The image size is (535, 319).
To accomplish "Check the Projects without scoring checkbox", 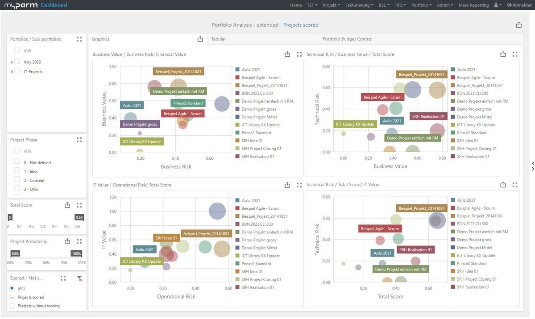I will click(12, 306).
